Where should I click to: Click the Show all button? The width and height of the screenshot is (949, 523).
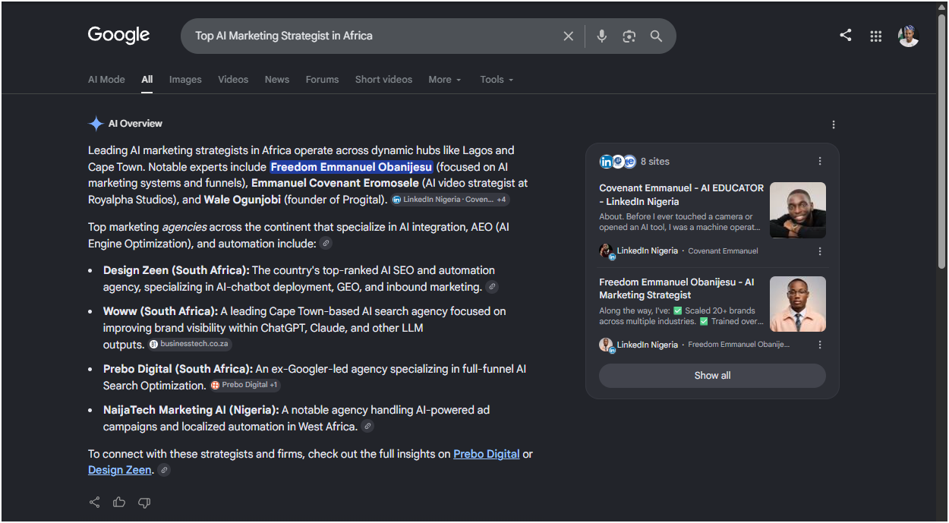click(x=712, y=376)
